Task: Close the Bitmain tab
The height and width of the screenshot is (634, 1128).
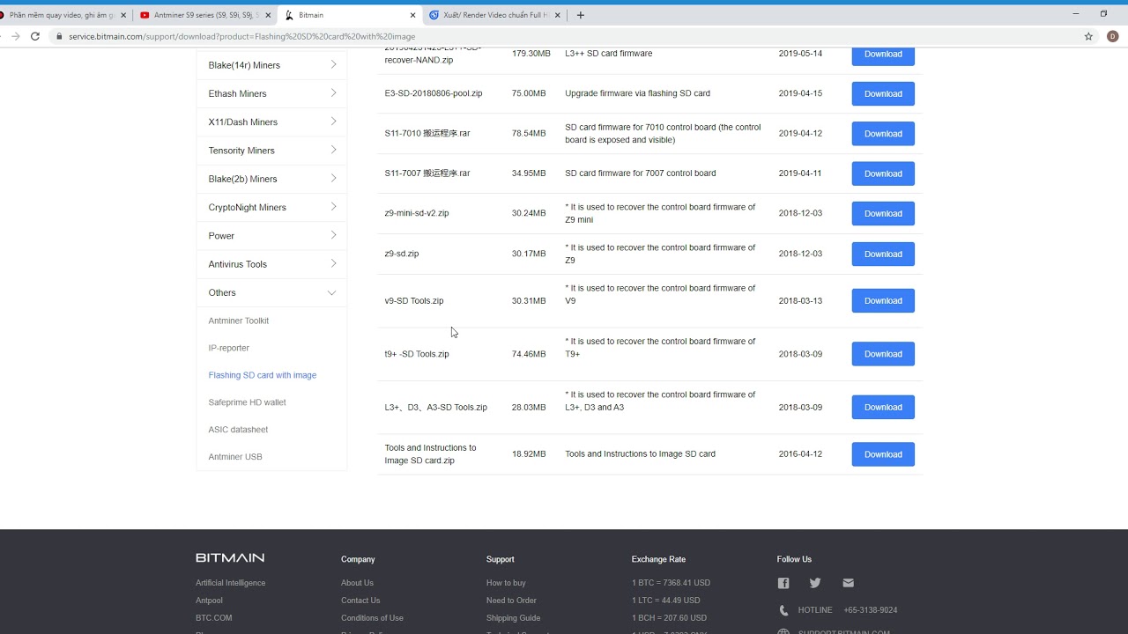Action: [x=412, y=15]
